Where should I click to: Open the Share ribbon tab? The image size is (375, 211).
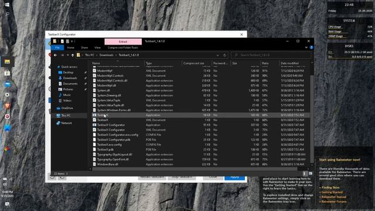point(84,47)
